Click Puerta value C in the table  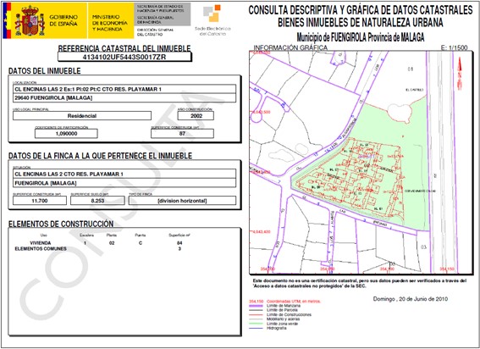click(141, 242)
